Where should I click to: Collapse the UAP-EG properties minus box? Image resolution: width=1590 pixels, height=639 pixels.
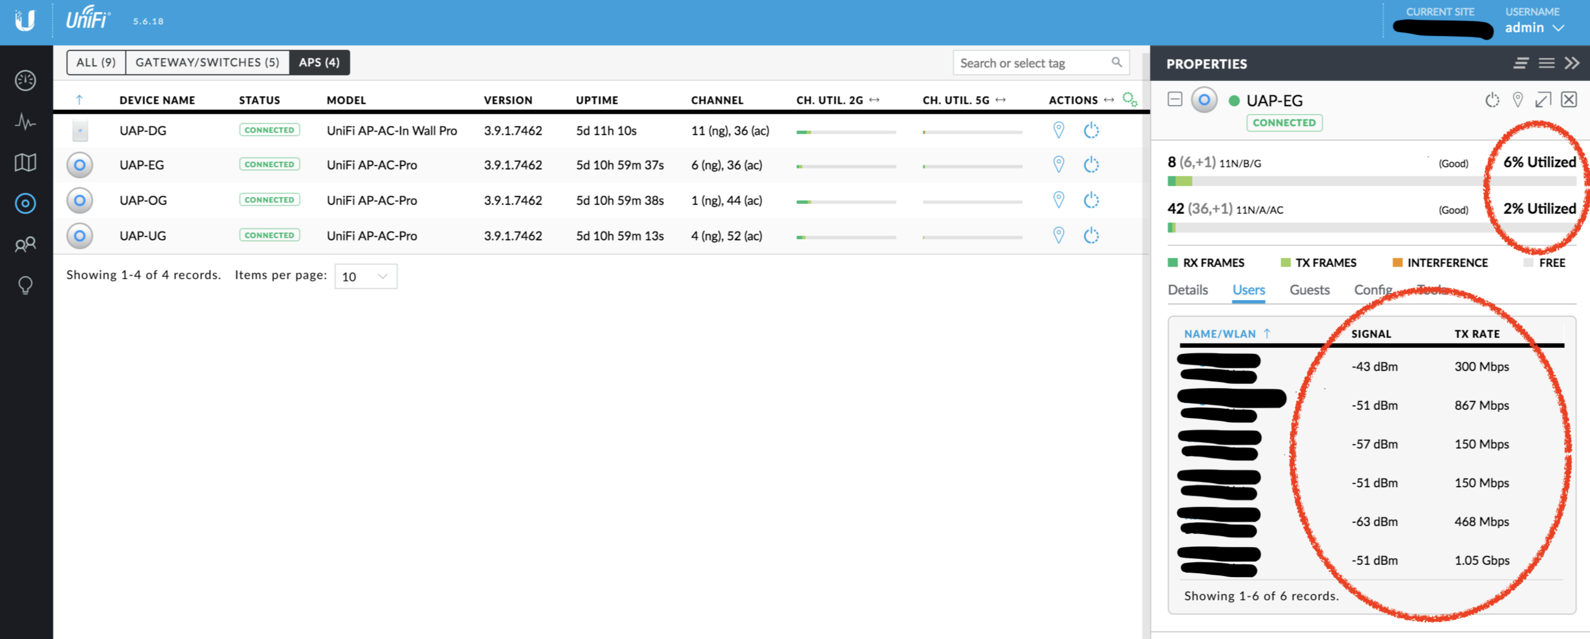(x=1174, y=99)
